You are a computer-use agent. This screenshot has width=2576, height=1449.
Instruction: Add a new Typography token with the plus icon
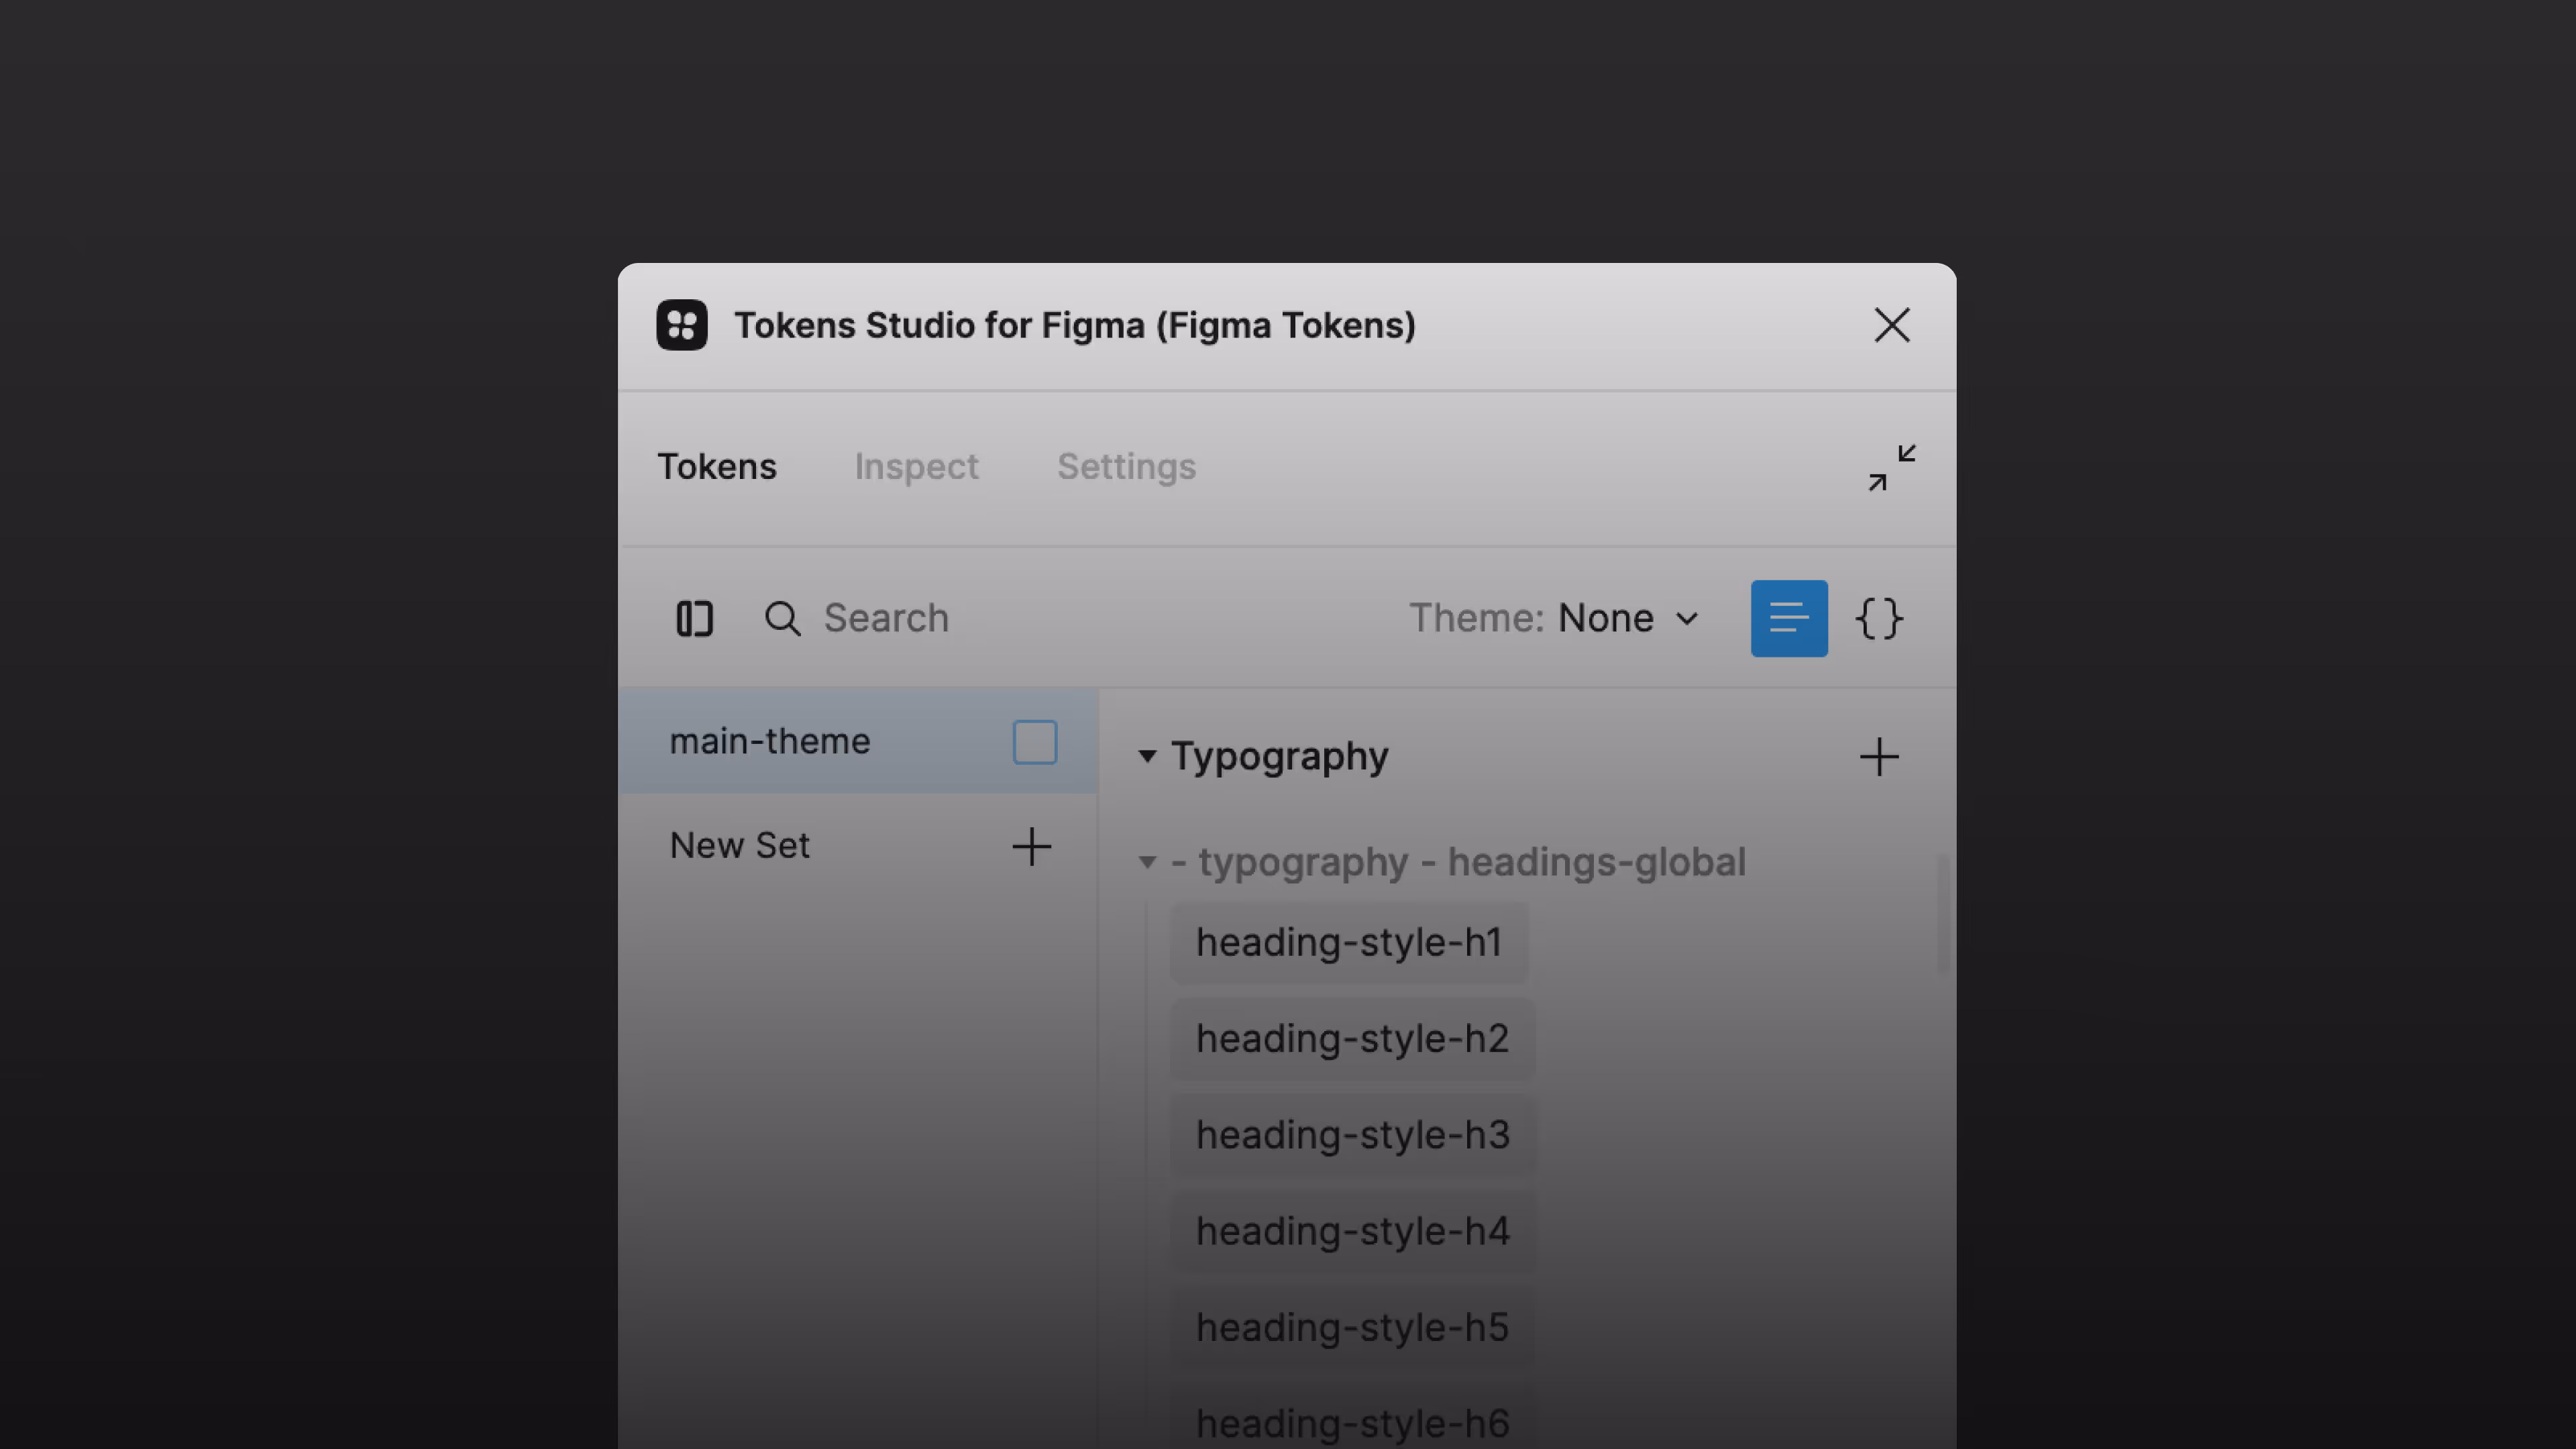[1878, 757]
